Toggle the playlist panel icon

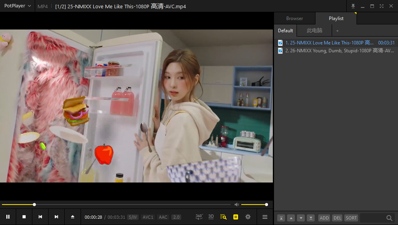(236, 217)
